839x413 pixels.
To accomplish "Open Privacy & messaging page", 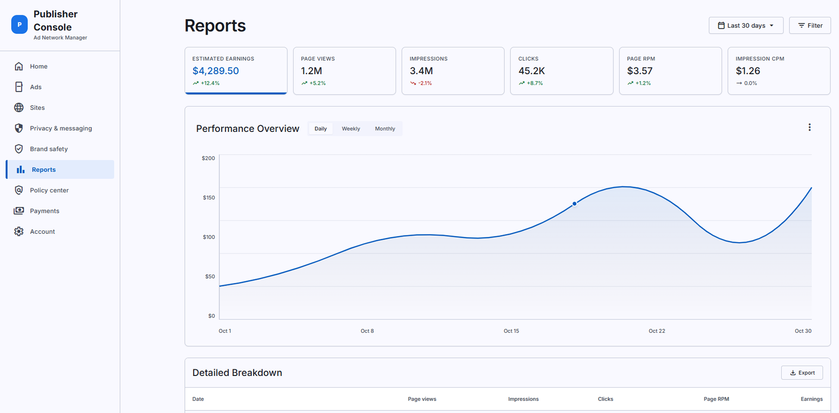I will pos(60,128).
